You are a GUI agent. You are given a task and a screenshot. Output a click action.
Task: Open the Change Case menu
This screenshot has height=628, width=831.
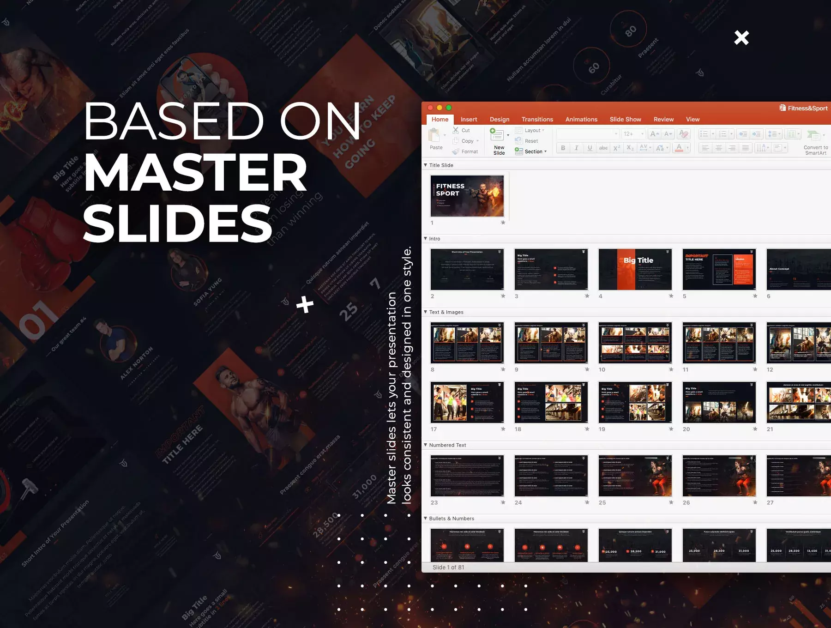tap(662, 148)
